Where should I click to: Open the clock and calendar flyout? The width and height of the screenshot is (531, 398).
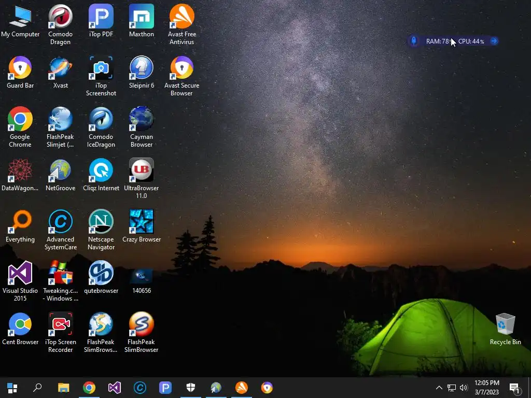486,388
